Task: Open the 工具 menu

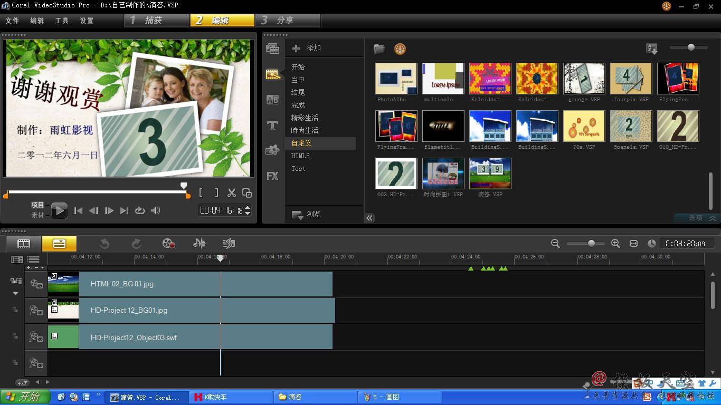Action: [62, 21]
